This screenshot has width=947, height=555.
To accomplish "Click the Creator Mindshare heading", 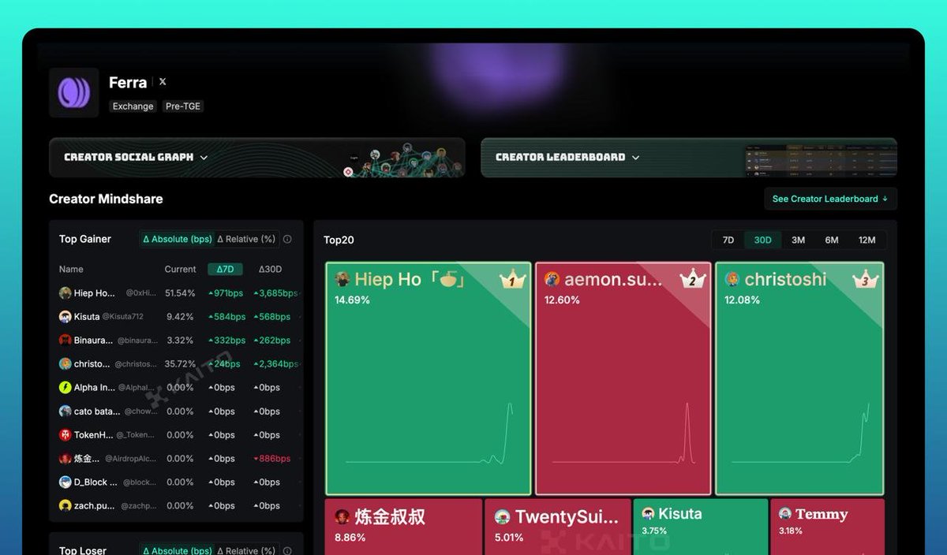I will 106,199.
